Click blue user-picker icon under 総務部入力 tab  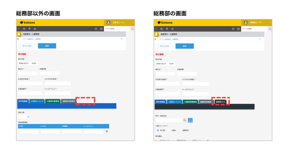190,120
